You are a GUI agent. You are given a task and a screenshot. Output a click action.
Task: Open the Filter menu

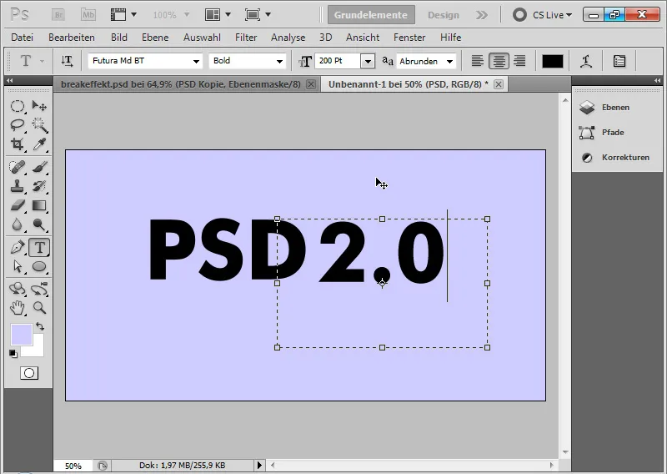tap(246, 38)
